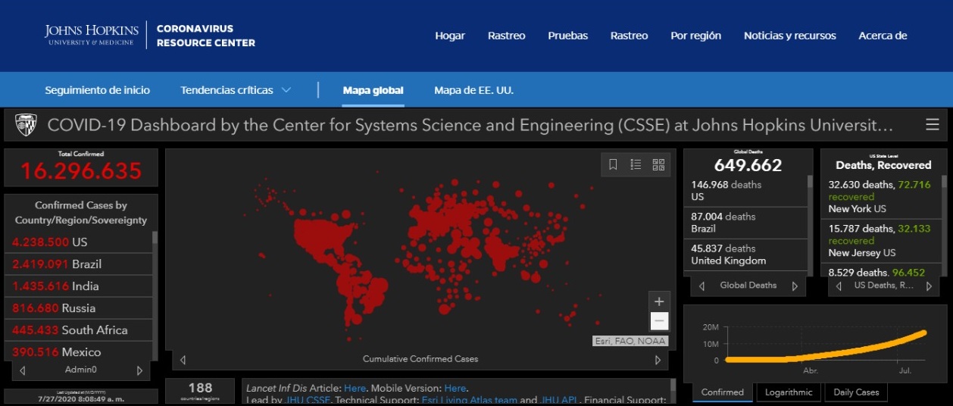This screenshot has height=406, width=953.
Task: Go to previous Admin0 list page
Action: (x=23, y=370)
